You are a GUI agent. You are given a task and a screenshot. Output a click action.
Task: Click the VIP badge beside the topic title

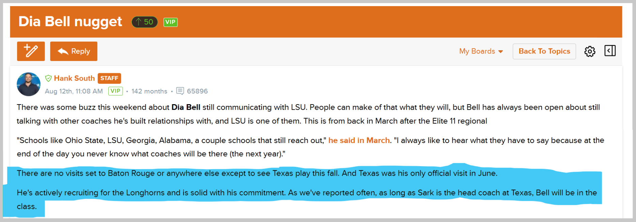pos(170,22)
